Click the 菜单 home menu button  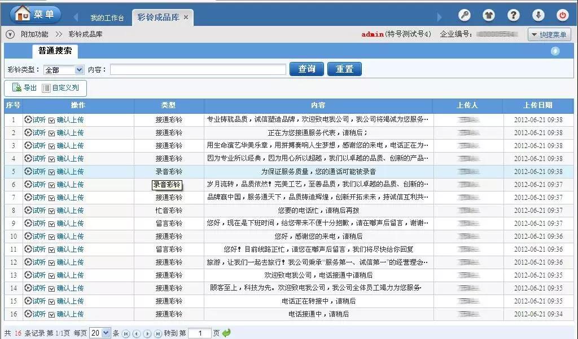pos(35,14)
